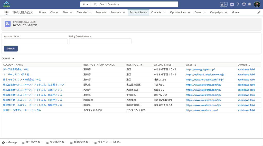Expand the Contacts tab chevron
The image size is (263, 146).
(x=164, y=13)
